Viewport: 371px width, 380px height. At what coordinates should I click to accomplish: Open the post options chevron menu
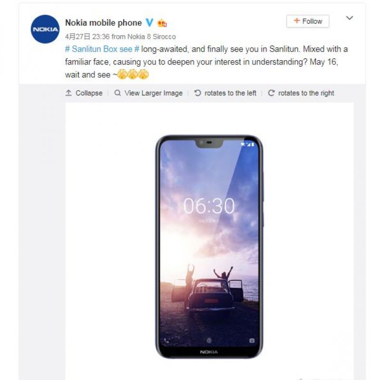349,18
